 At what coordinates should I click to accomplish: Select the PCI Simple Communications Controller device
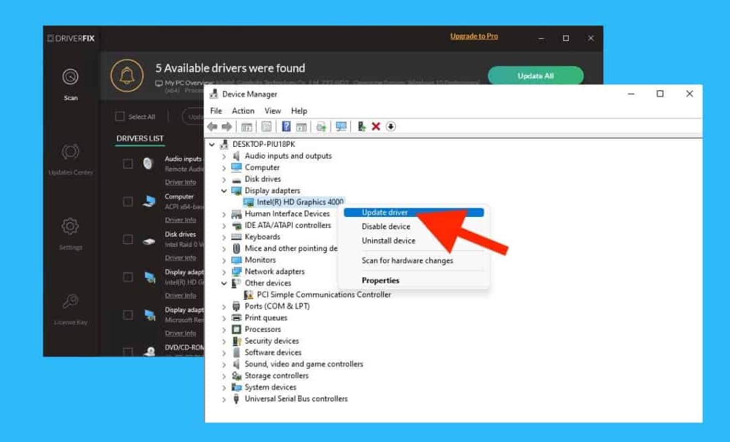click(x=324, y=295)
